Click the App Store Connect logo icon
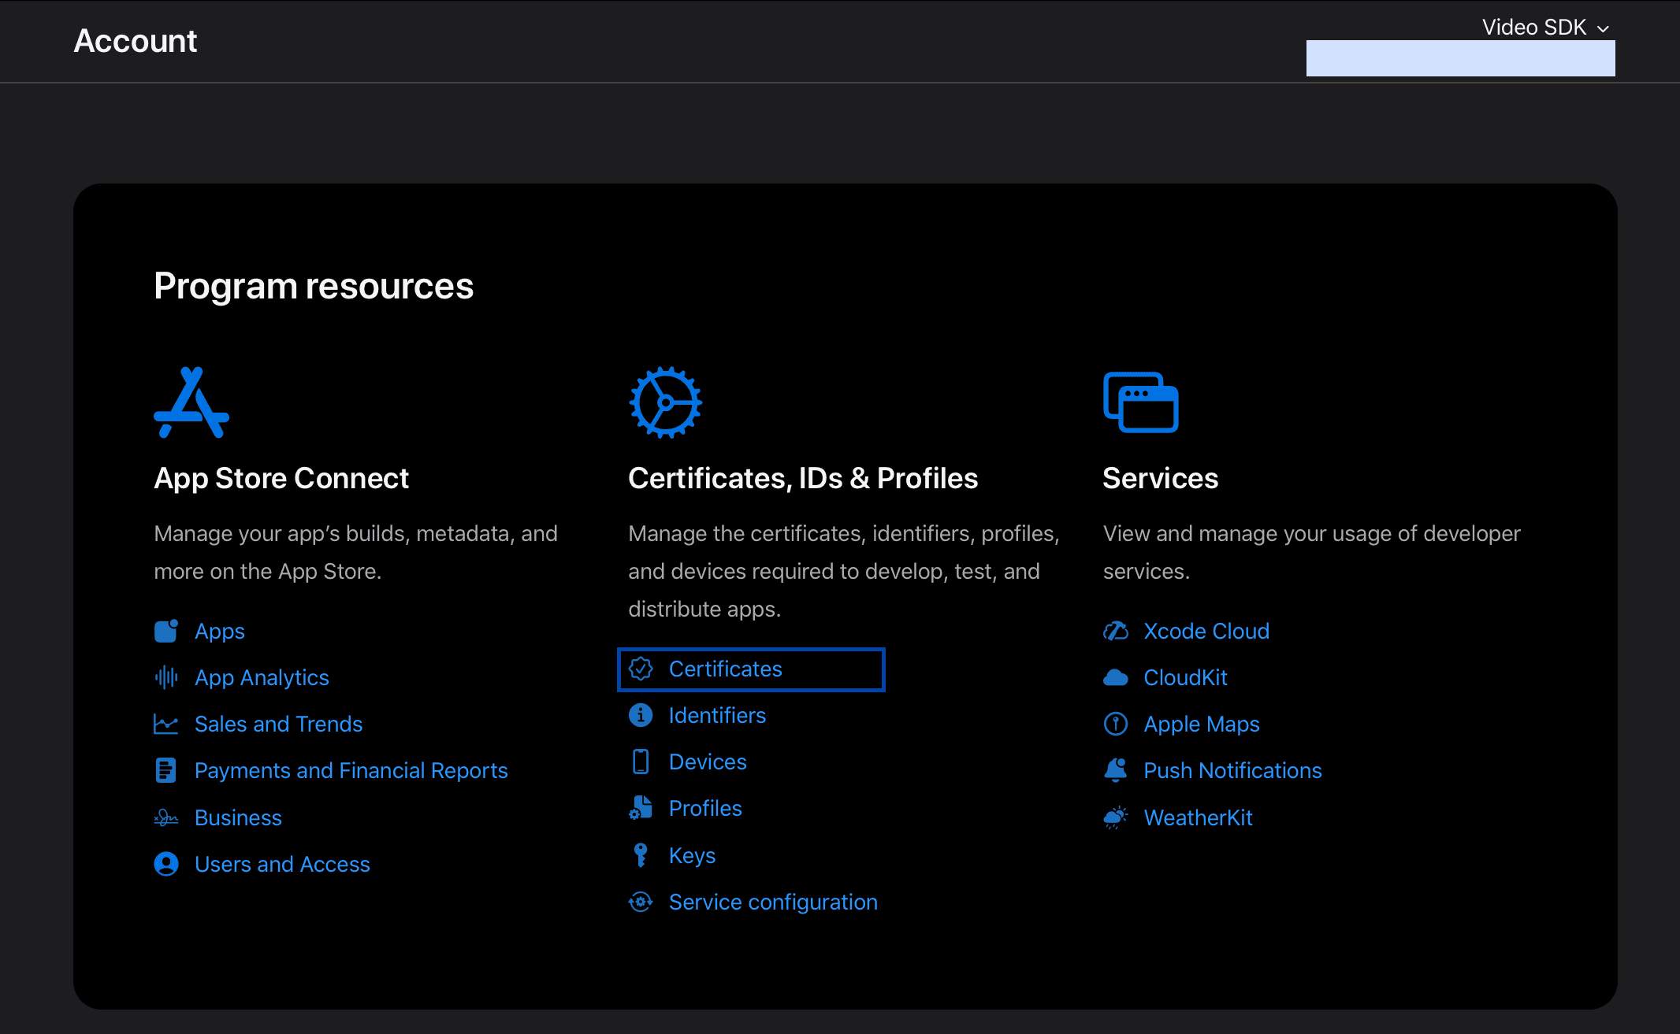The width and height of the screenshot is (1680, 1034). 191,402
